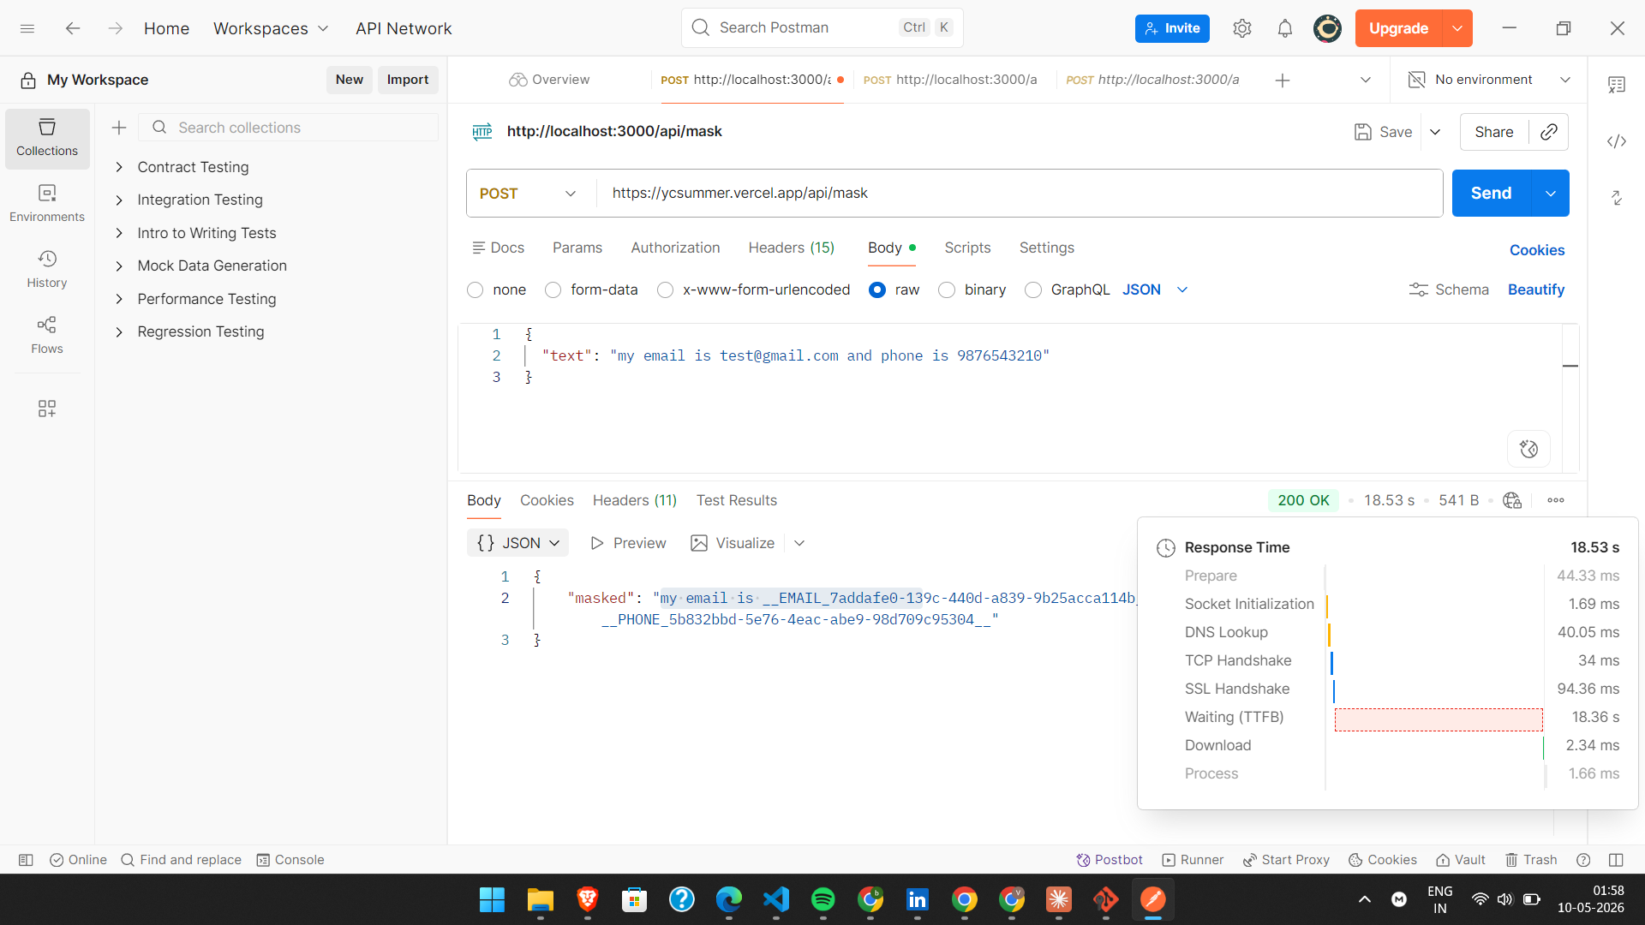Select the raw body type

click(877, 290)
